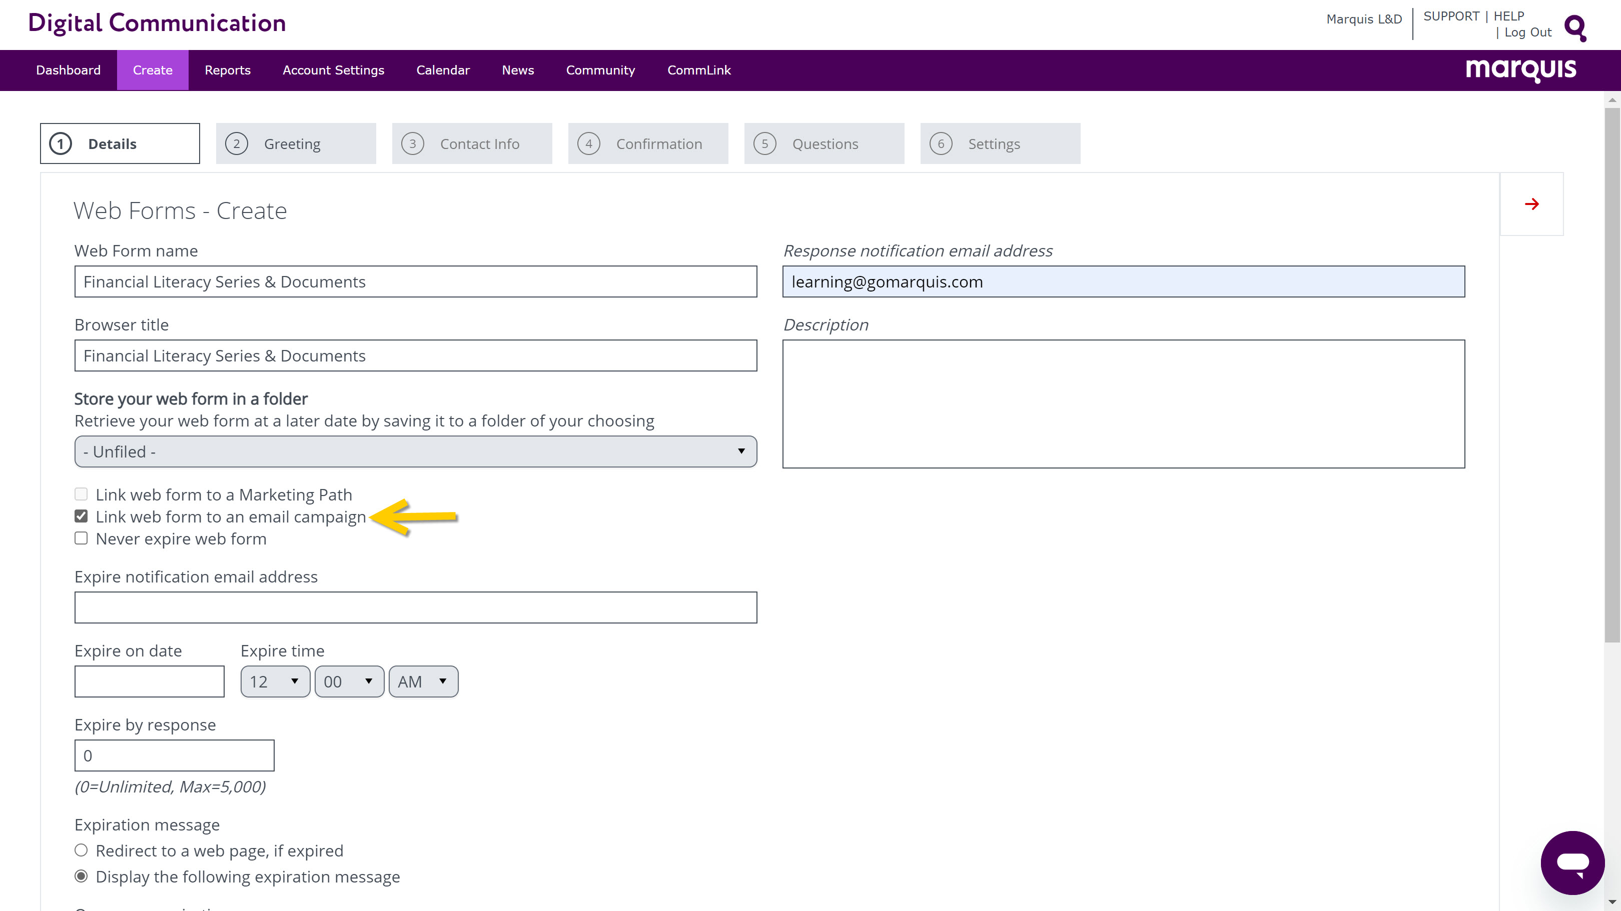
Task: Click the Marquis logo
Action: 1521,70
